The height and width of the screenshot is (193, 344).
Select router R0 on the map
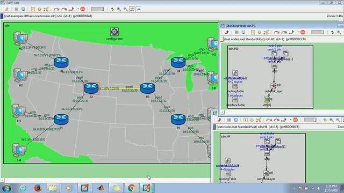click(x=61, y=62)
